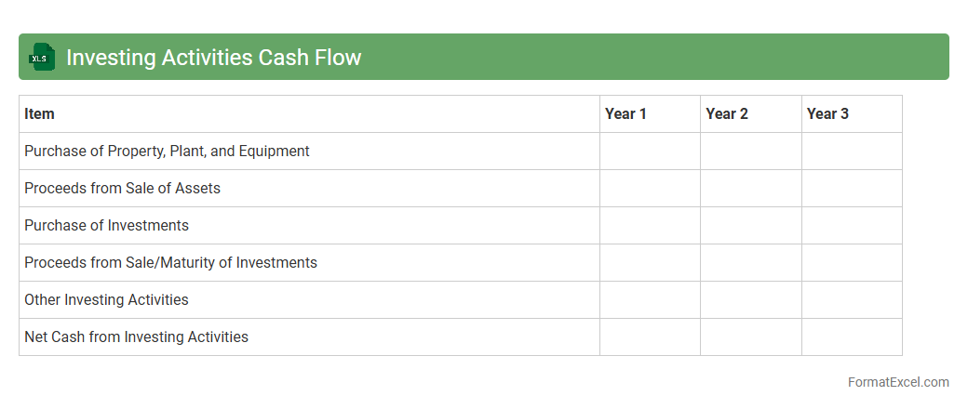Click the Investing Activities Cash Flow title
Viewport: 968px width, 409px height.
click(x=213, y=58)
